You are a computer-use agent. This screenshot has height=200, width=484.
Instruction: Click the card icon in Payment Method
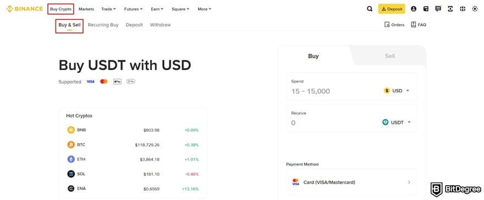point(295,182)
